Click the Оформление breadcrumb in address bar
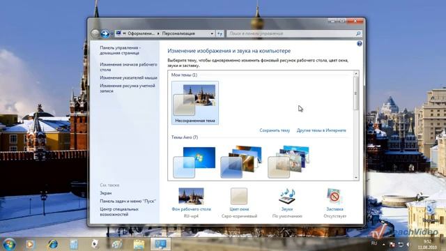The width and height of the screenshot is (446, 251). point(141,33)
